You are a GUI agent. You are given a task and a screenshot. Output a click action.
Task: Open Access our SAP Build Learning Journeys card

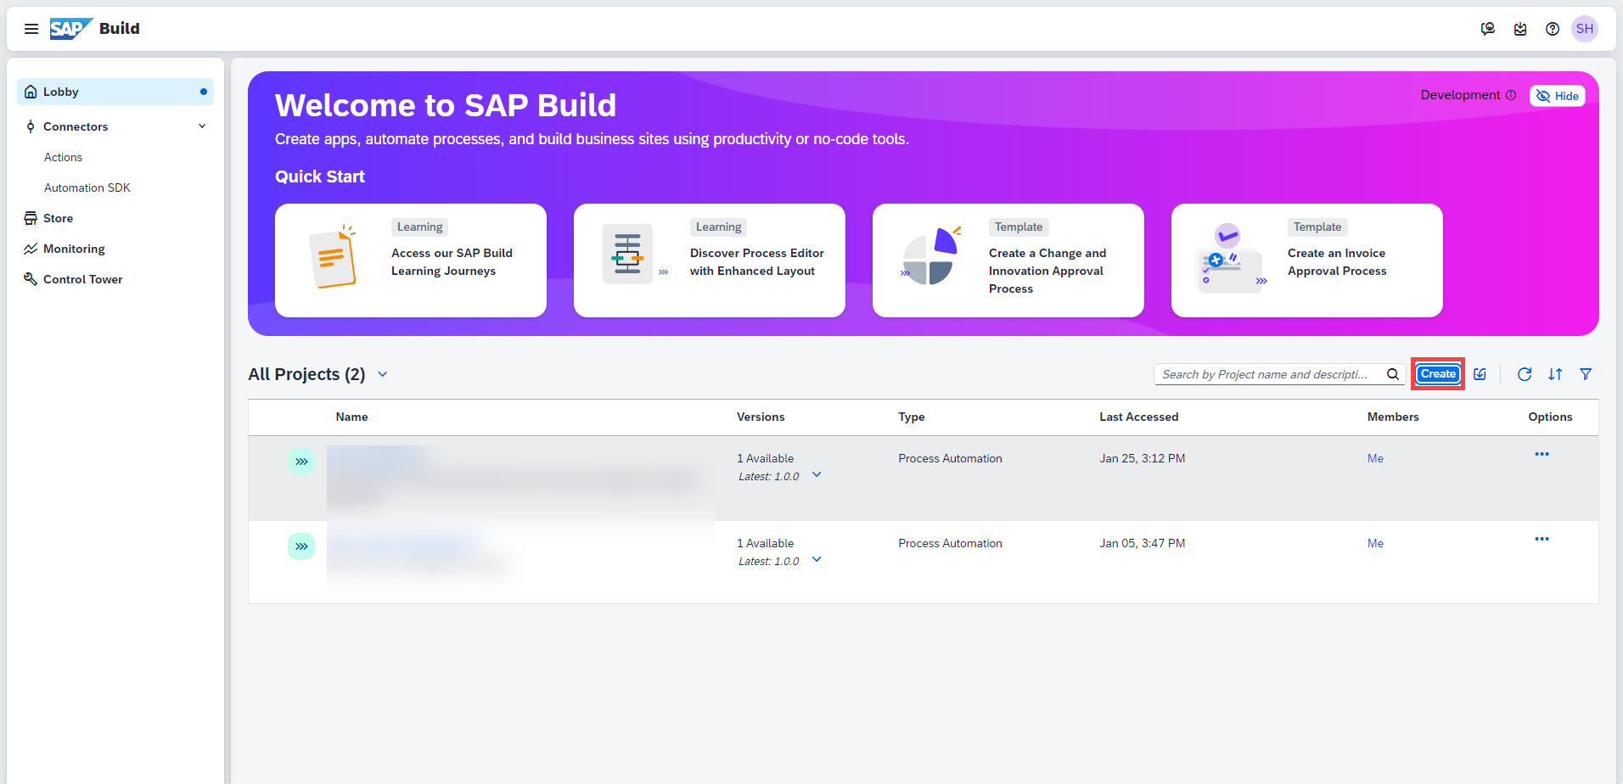(411, 260)
